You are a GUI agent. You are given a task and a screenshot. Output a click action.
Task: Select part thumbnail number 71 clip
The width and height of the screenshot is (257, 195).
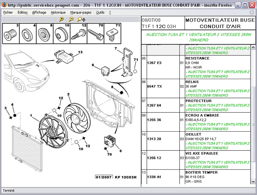tap(112, 34)
